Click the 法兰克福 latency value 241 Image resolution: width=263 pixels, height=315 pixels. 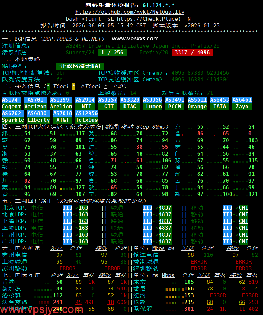click(58, 302)
